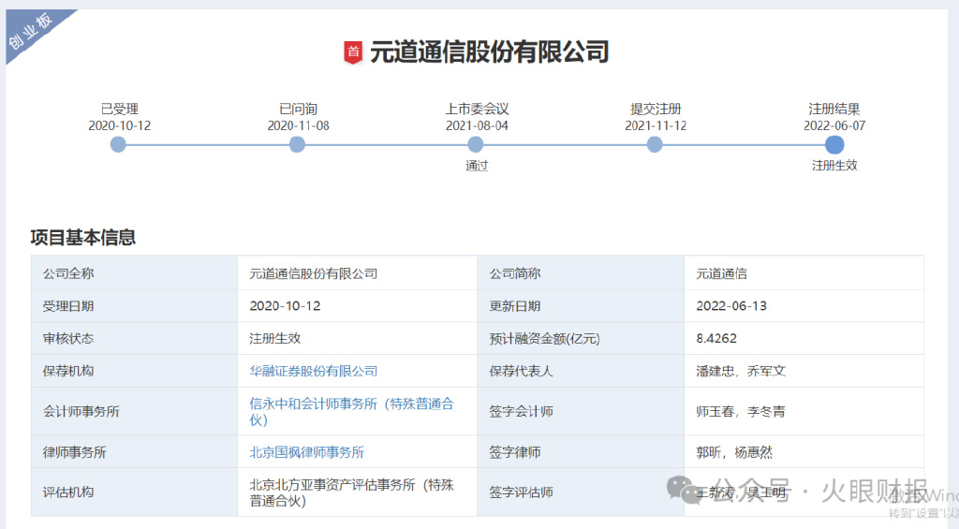Click the 项目基本信息 section heading
This screenshot has width=959, height=529.
[83, 237]
